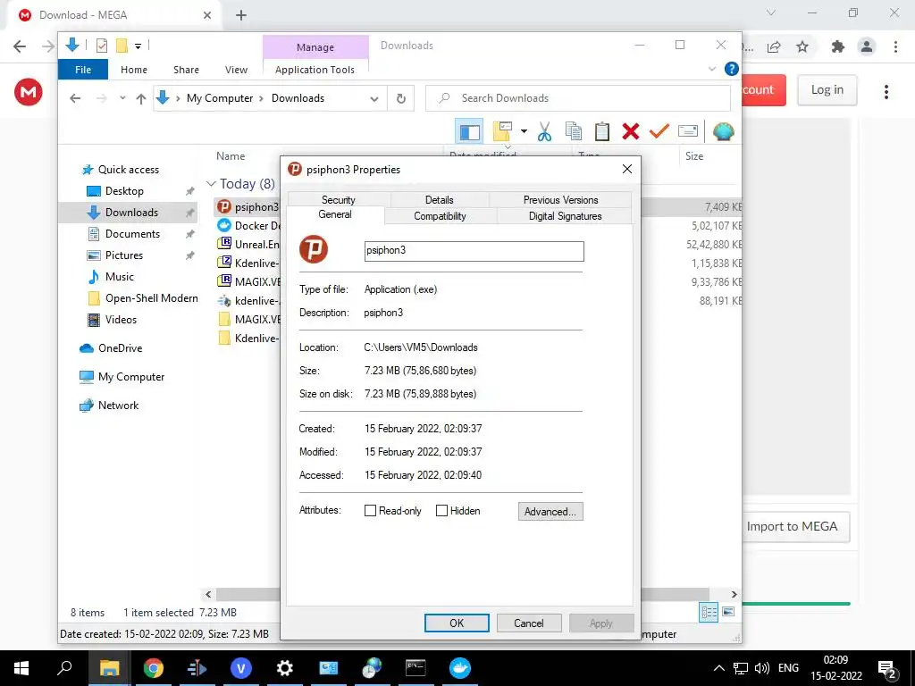
Task: Click the quick access properties checkmark icon
Action: [102, 46]
